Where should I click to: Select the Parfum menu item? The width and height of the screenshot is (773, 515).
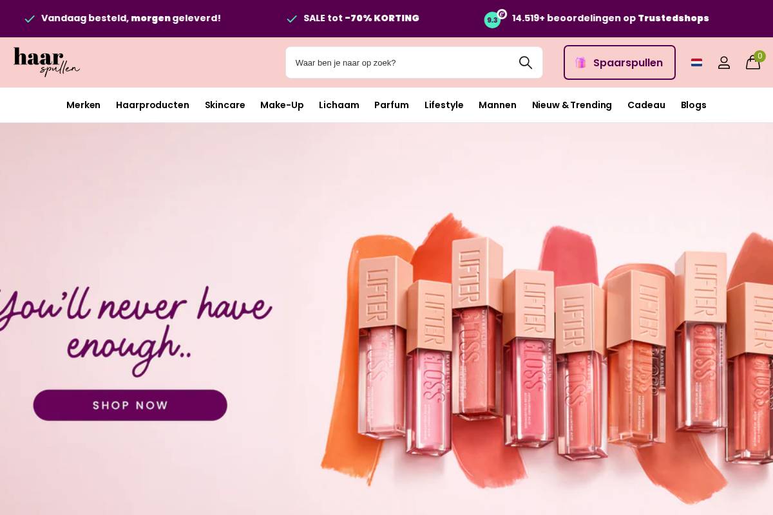(x=392, y=105)
